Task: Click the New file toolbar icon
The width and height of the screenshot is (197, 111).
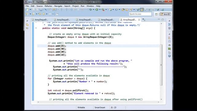Action: coord(27,10)
